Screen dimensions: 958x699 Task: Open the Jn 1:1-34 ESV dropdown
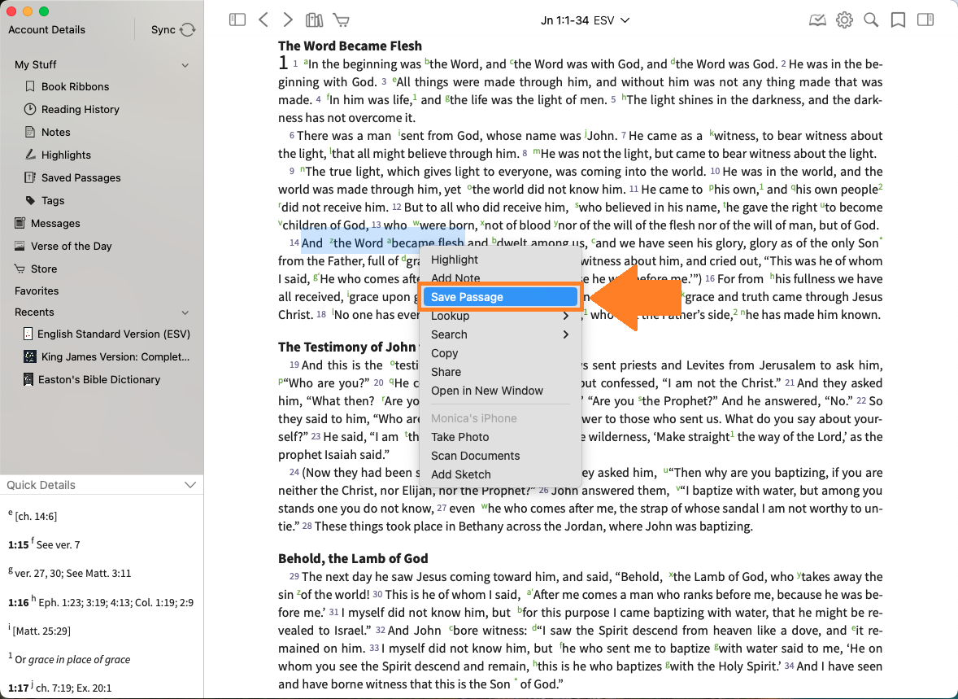pyautogui.click(x=586, y=20)
